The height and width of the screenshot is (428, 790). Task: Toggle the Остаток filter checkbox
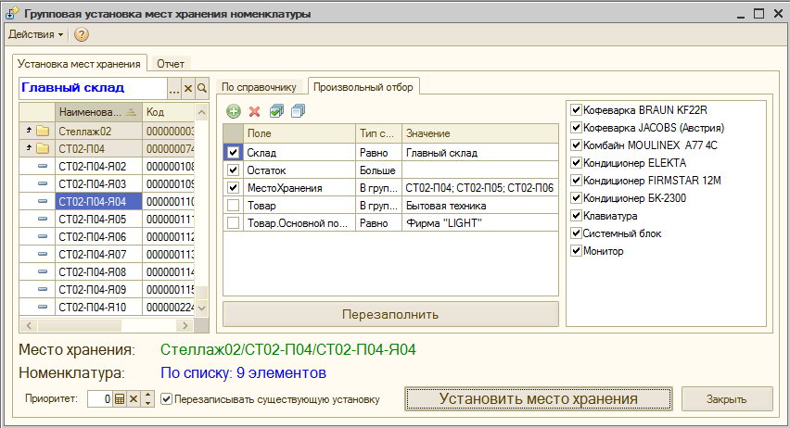[x=233, y=170]
